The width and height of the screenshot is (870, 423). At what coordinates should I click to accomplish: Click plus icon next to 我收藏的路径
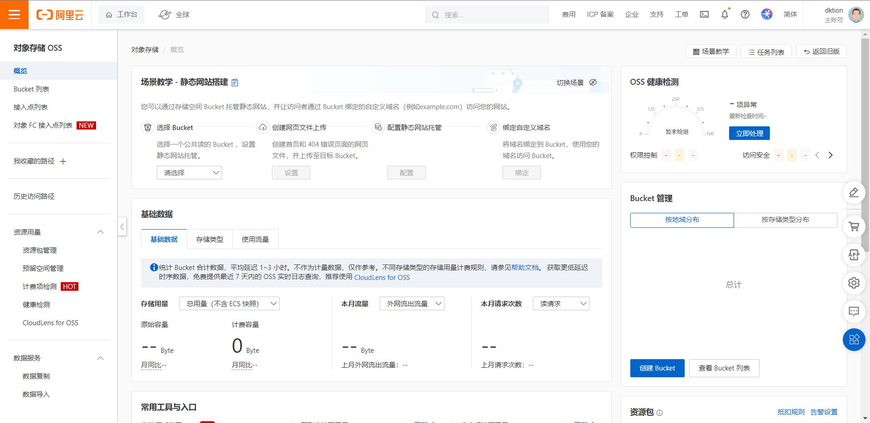(x=63, y=161)
